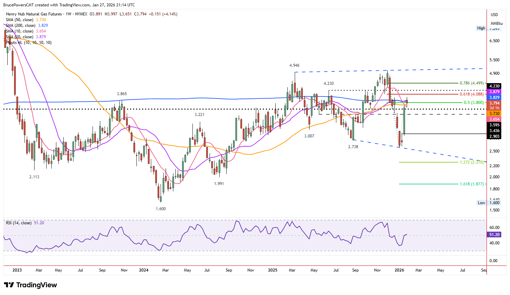
Task: Click the 4.946 pivot high label
Action: pos(294,65)
